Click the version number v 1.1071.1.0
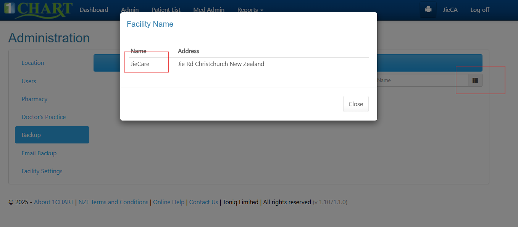The width and height of the screenshot is (518, 227). point(330,202)
